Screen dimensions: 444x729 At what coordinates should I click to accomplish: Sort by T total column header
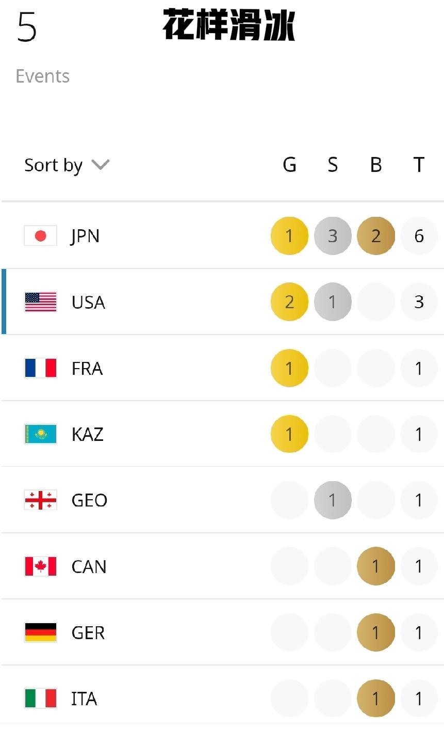(419, 165)
